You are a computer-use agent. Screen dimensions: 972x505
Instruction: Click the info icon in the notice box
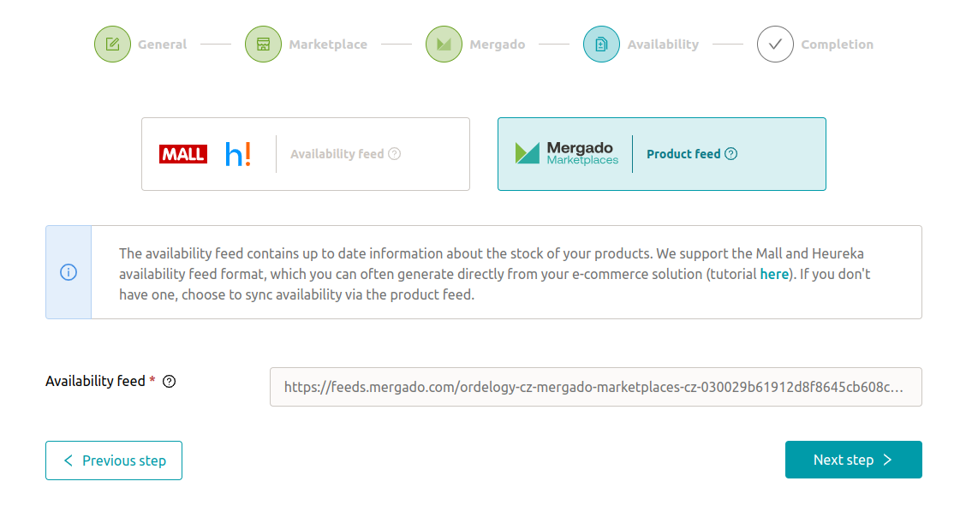69,272
